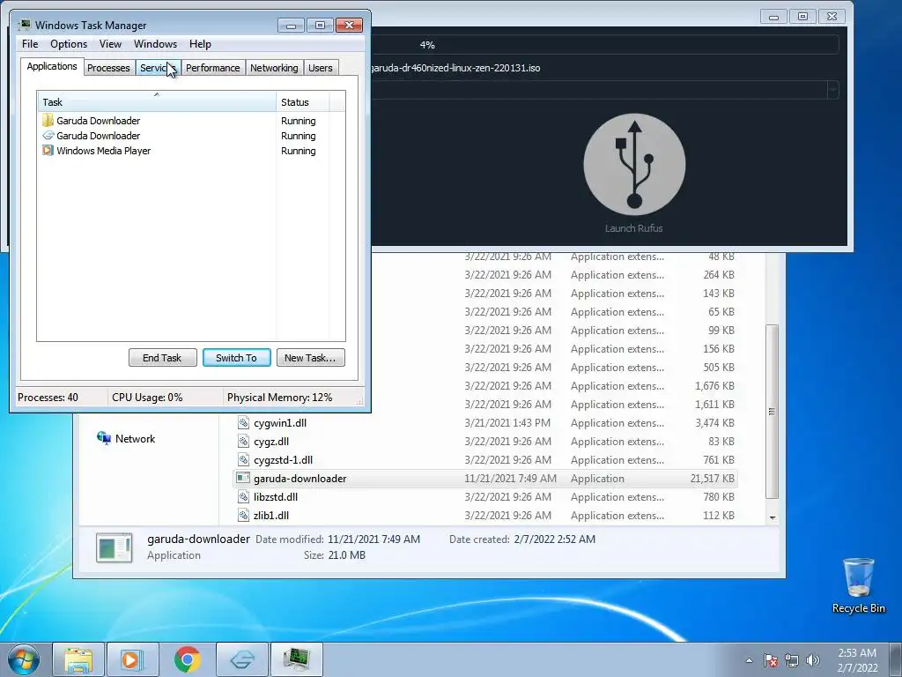Click the 21,517 KB size cell
902x677 pixels.
pos(712,479)
